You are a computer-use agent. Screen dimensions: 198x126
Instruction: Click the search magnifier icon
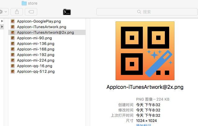[139, 12]
